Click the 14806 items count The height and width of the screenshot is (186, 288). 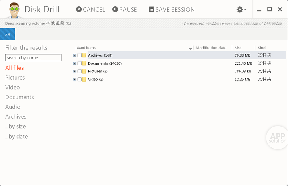point(85,48)
